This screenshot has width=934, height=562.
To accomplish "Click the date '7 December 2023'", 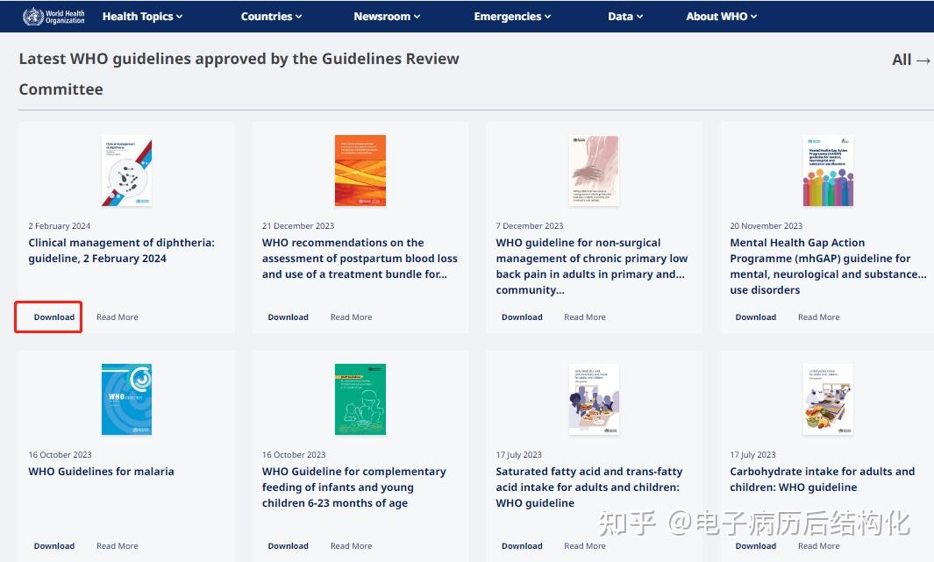I will tap(530, 225).
